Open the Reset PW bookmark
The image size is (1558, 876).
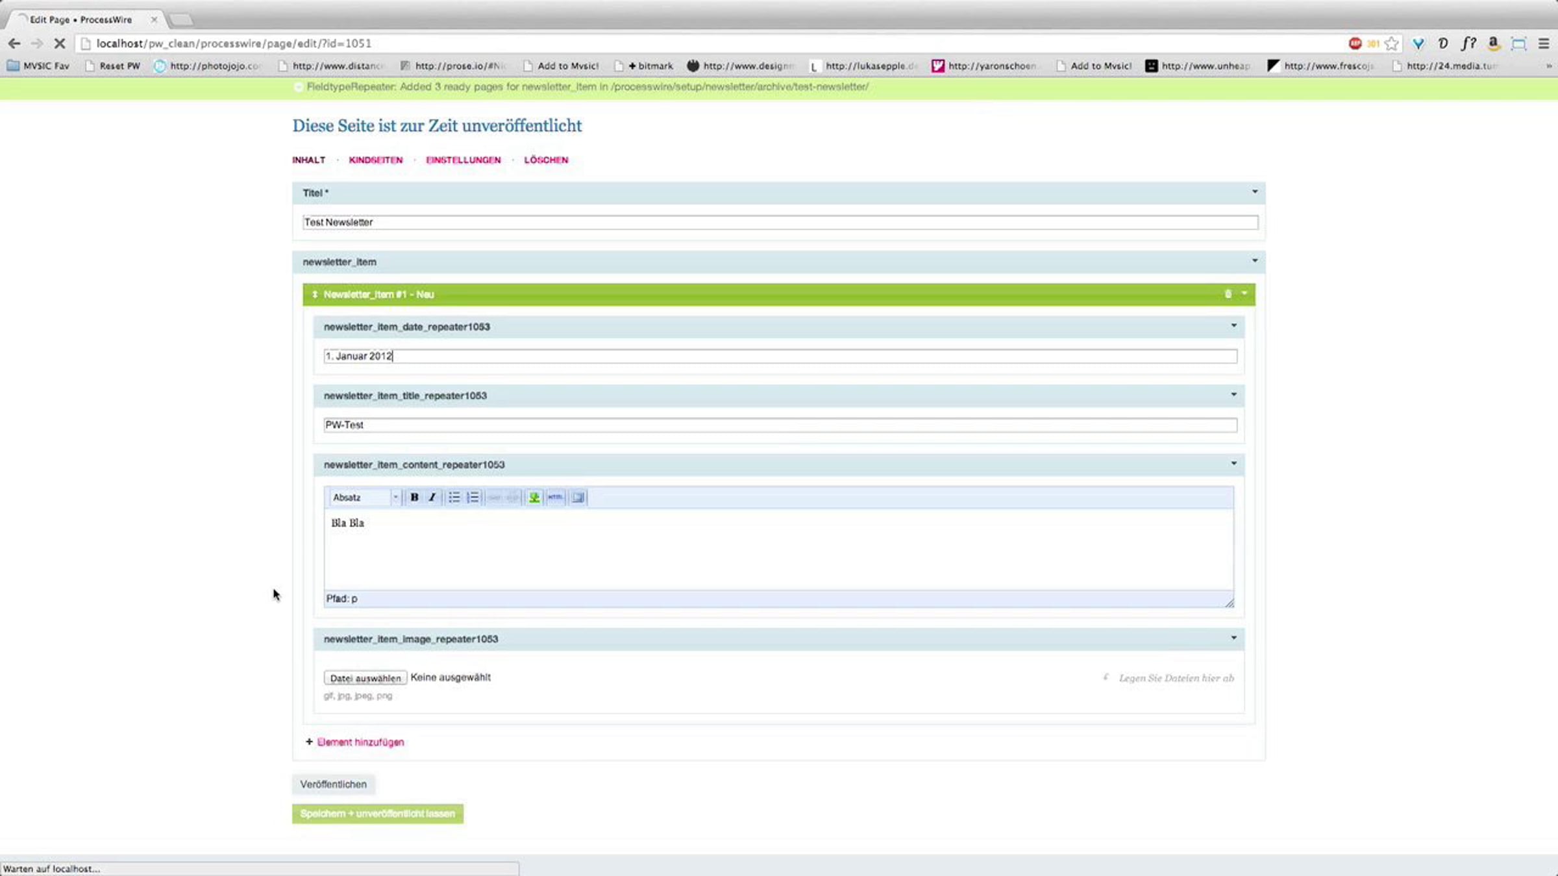[x=113, y=66]
